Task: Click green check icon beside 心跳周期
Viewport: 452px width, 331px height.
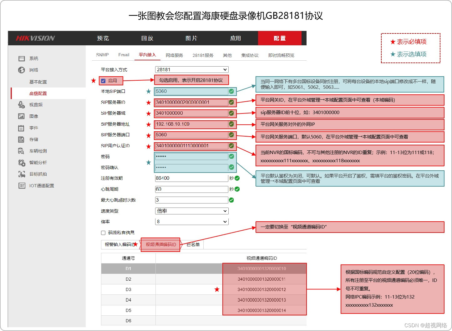Action: coord(237,189)
